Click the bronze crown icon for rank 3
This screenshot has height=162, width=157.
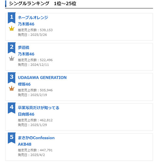click(x=11, y=88)
